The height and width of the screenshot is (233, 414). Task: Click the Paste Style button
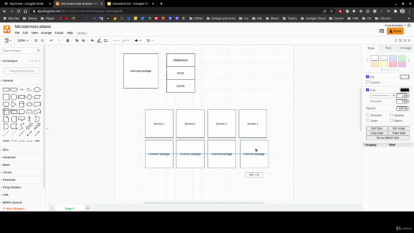tap(398, 133)
